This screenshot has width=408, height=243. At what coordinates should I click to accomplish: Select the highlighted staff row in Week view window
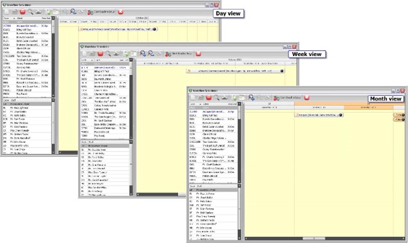105,146
